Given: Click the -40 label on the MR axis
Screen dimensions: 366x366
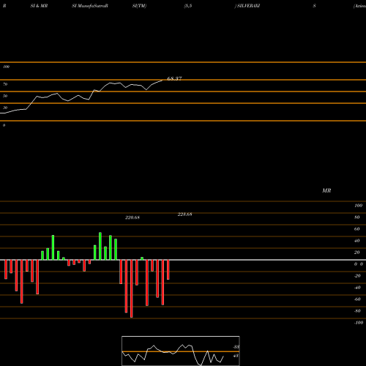Looking at the screenshot, I should 357,288.
